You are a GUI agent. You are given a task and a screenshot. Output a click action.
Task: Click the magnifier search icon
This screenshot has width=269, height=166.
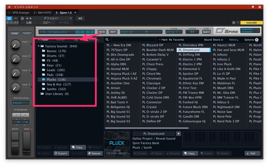(107, 40)
